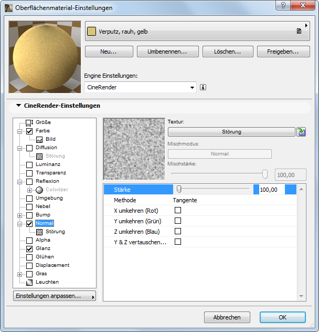Click the ArchiCAD icon in title bar
The image size is (319, 332).
pos(8,8)
